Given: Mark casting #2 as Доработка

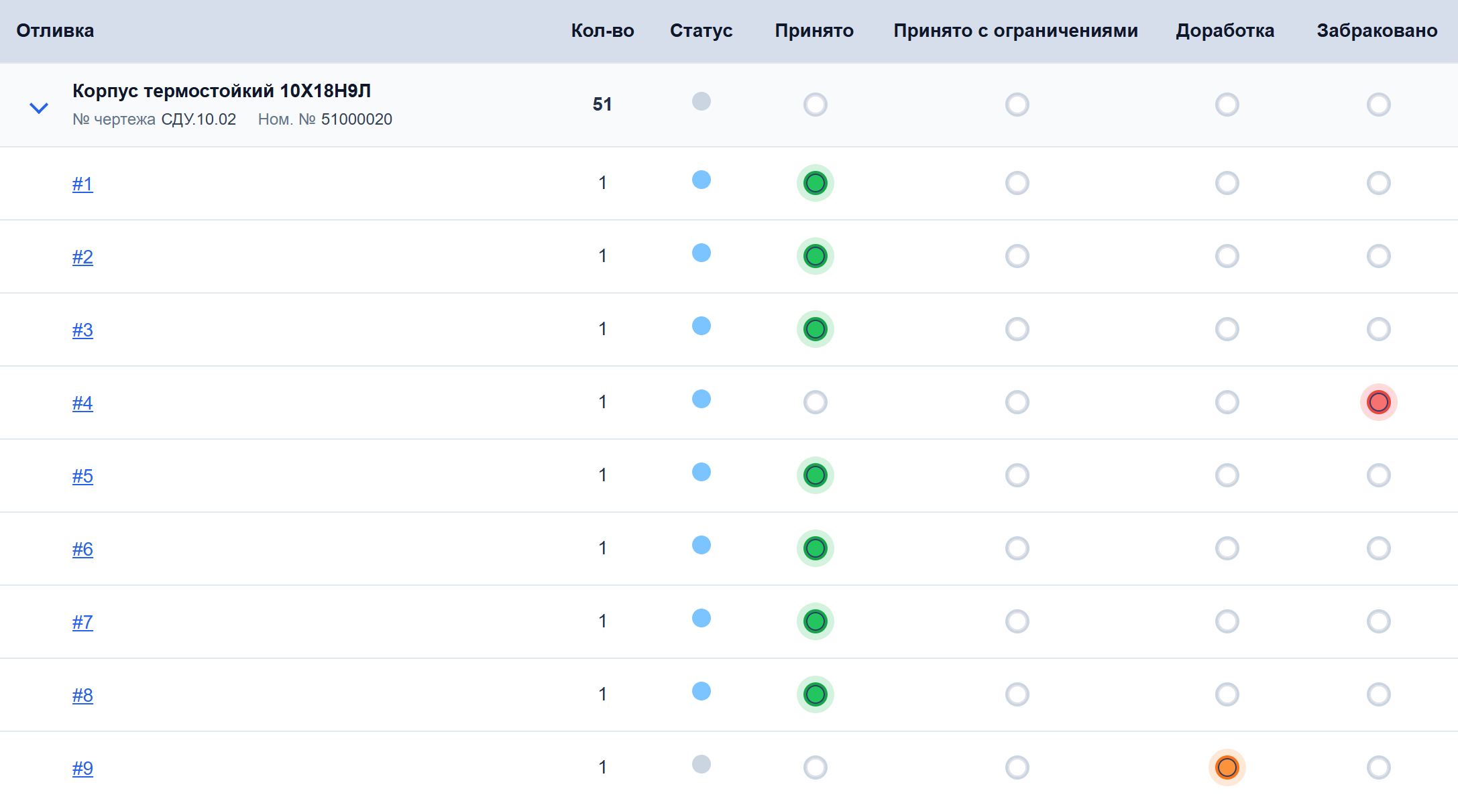Looking at the screenshot, I should click(1227, 256).
